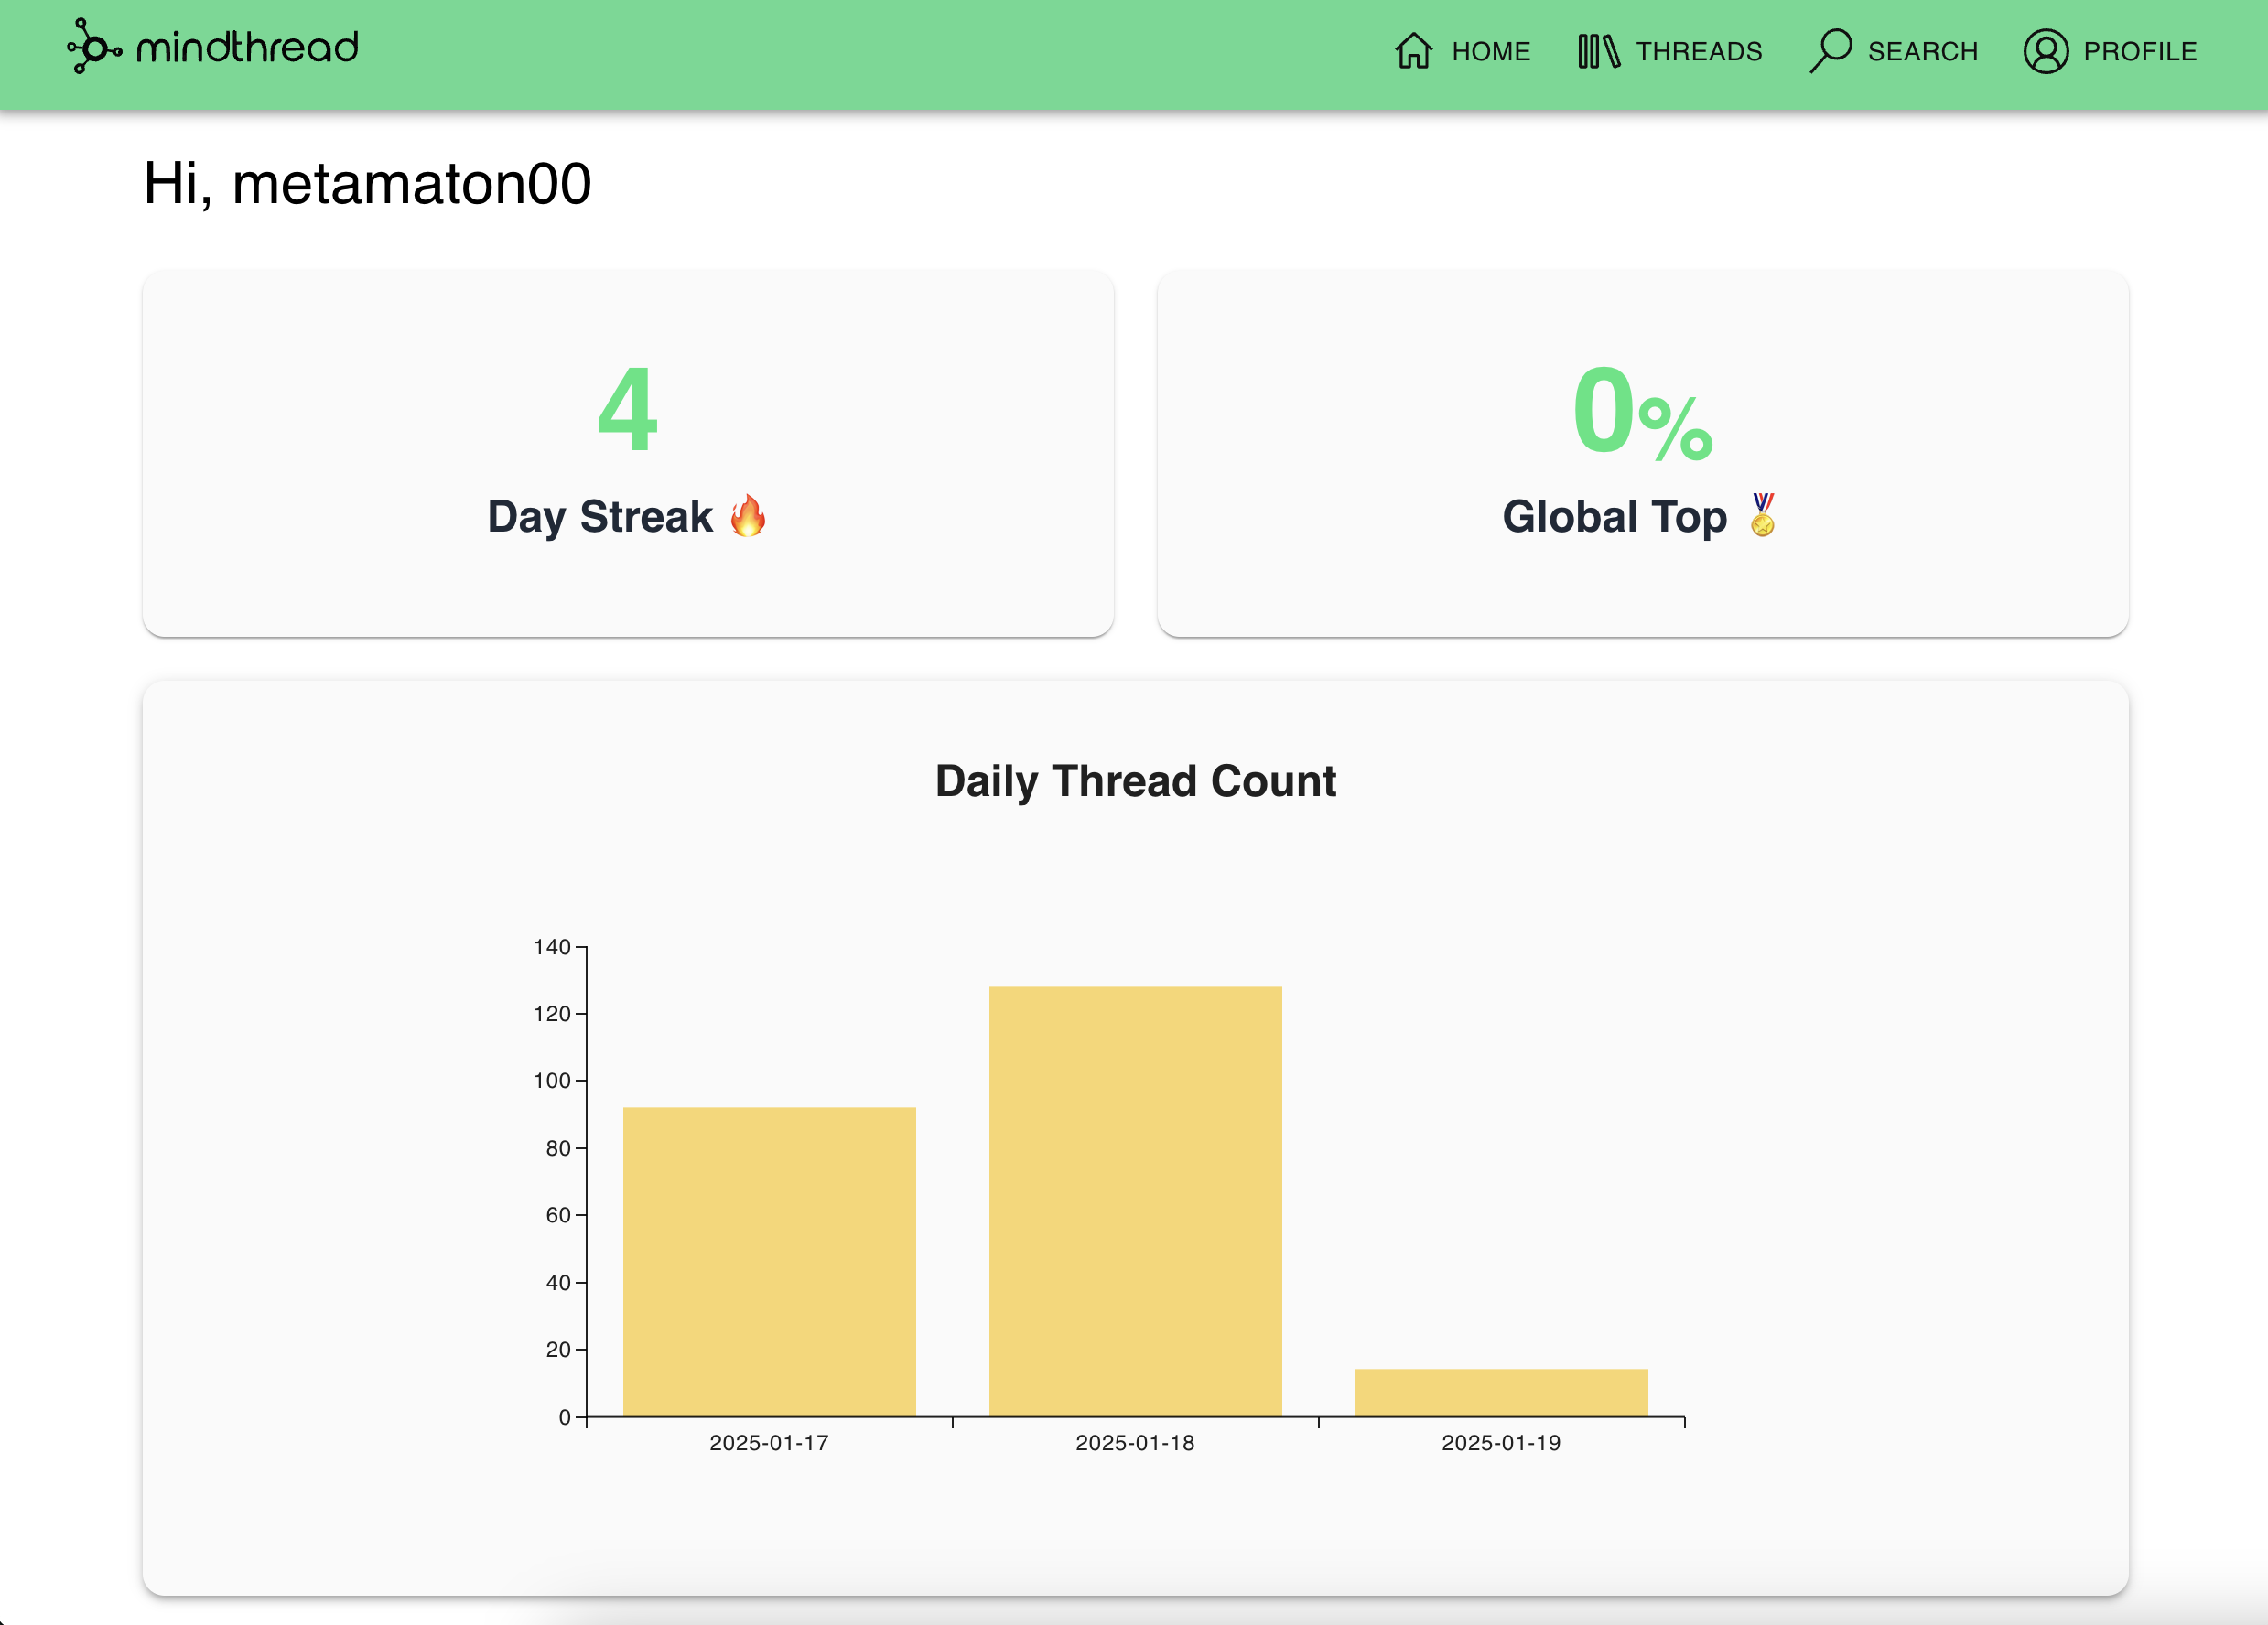Click the Day Streak card number 4
2268x1625 pixels.
[x=627, y=409]
